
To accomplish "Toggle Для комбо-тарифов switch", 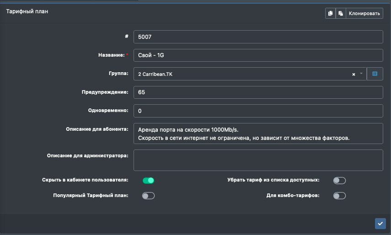I will click(x=340, y=196).
